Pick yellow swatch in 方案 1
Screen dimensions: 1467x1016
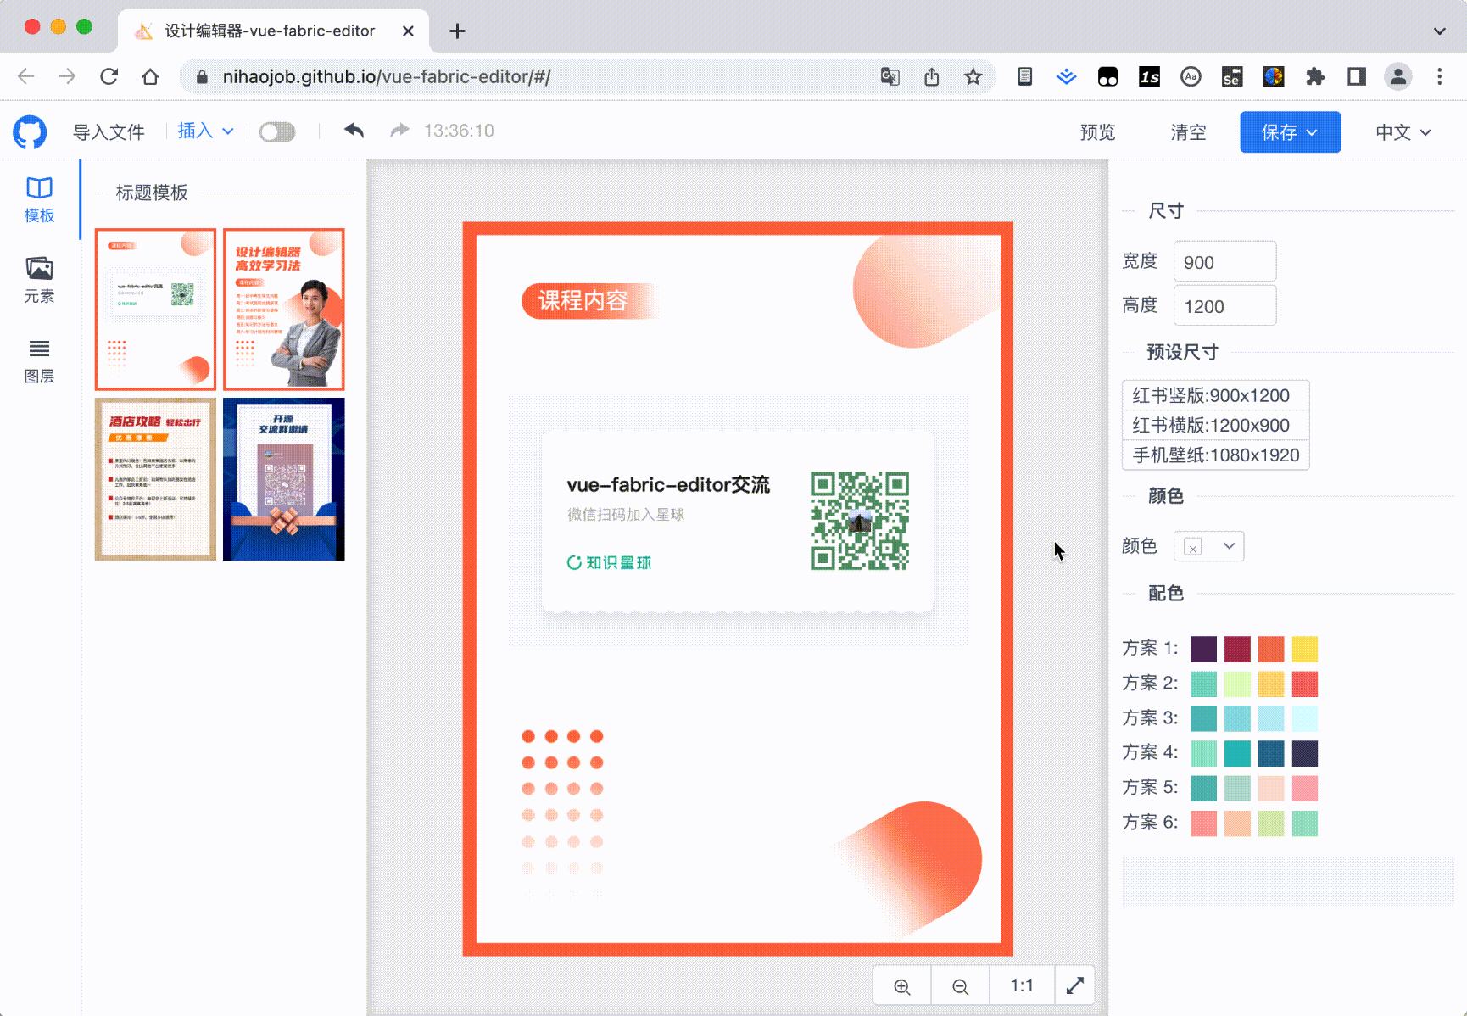[1305, 649]
